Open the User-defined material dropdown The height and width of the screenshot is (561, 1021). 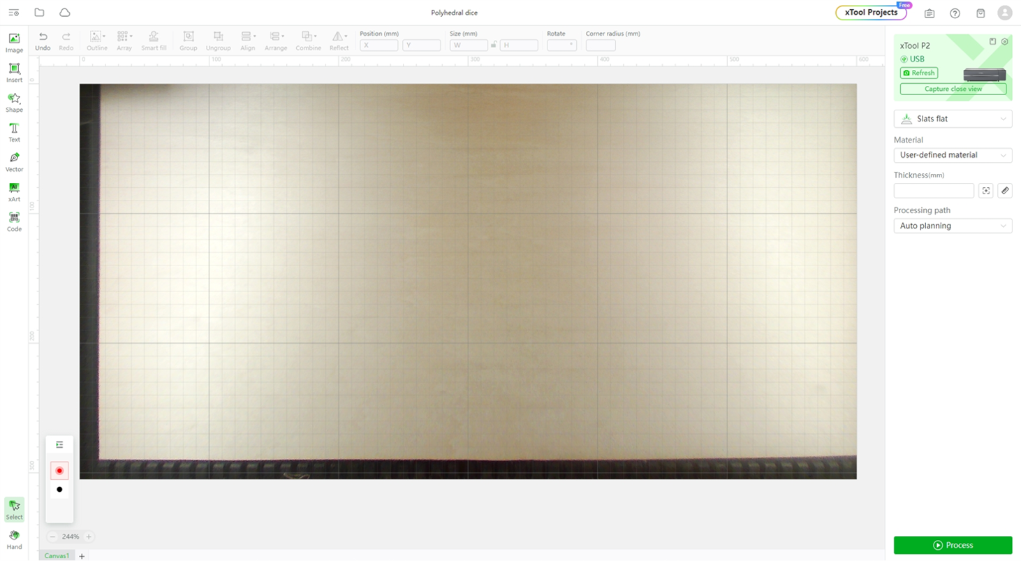pos(953,155)
